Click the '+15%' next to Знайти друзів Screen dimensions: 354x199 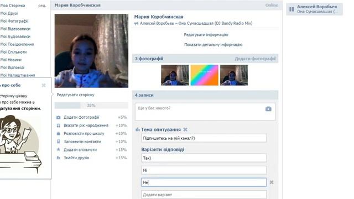(121, 158)
